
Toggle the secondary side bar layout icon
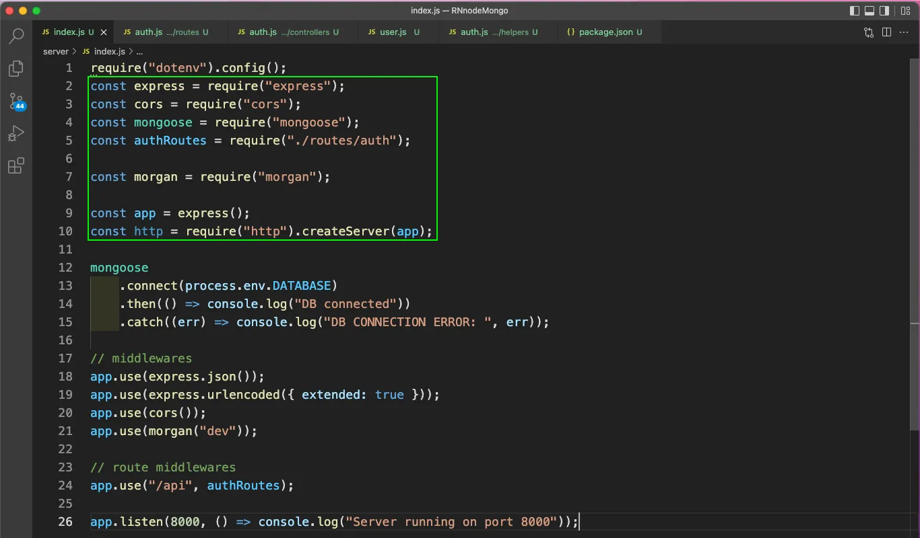click(885, 11)
